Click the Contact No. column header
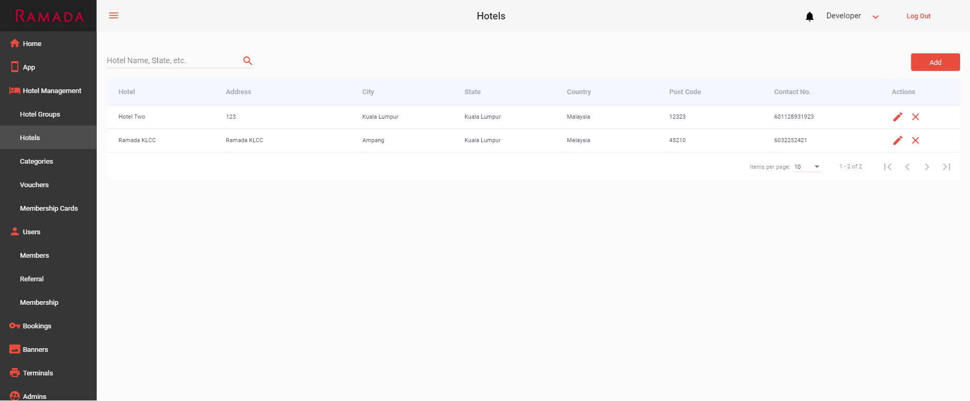 792,92
